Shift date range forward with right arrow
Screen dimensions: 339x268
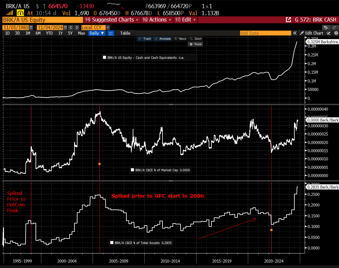pos(77,28)
